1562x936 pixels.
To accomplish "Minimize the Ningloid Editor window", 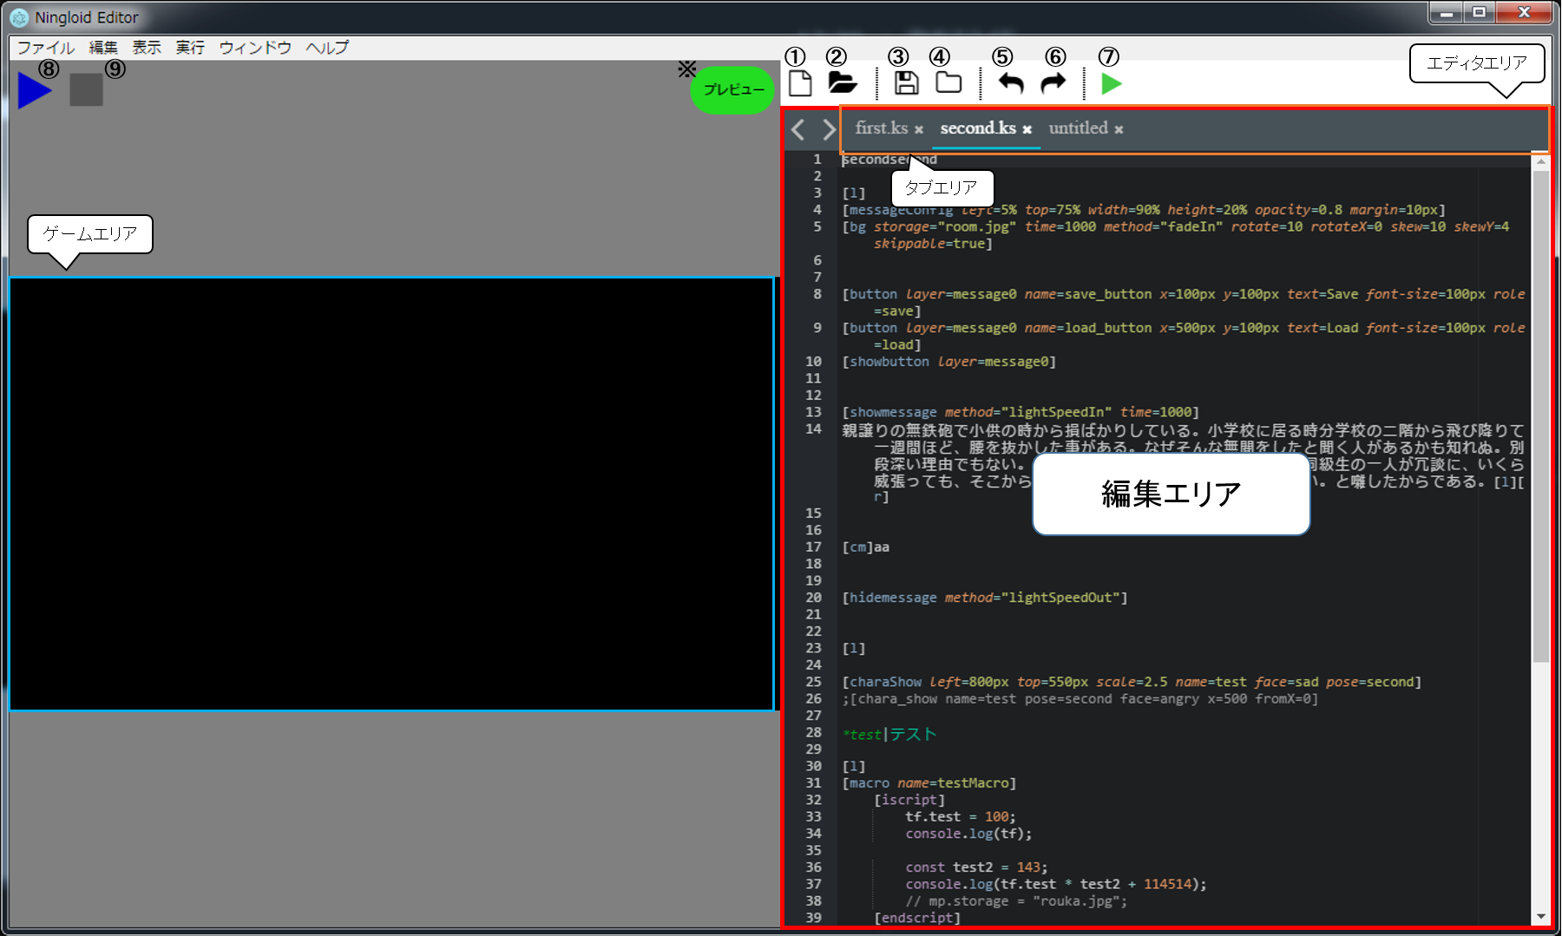I will (x=1446, y=12).
